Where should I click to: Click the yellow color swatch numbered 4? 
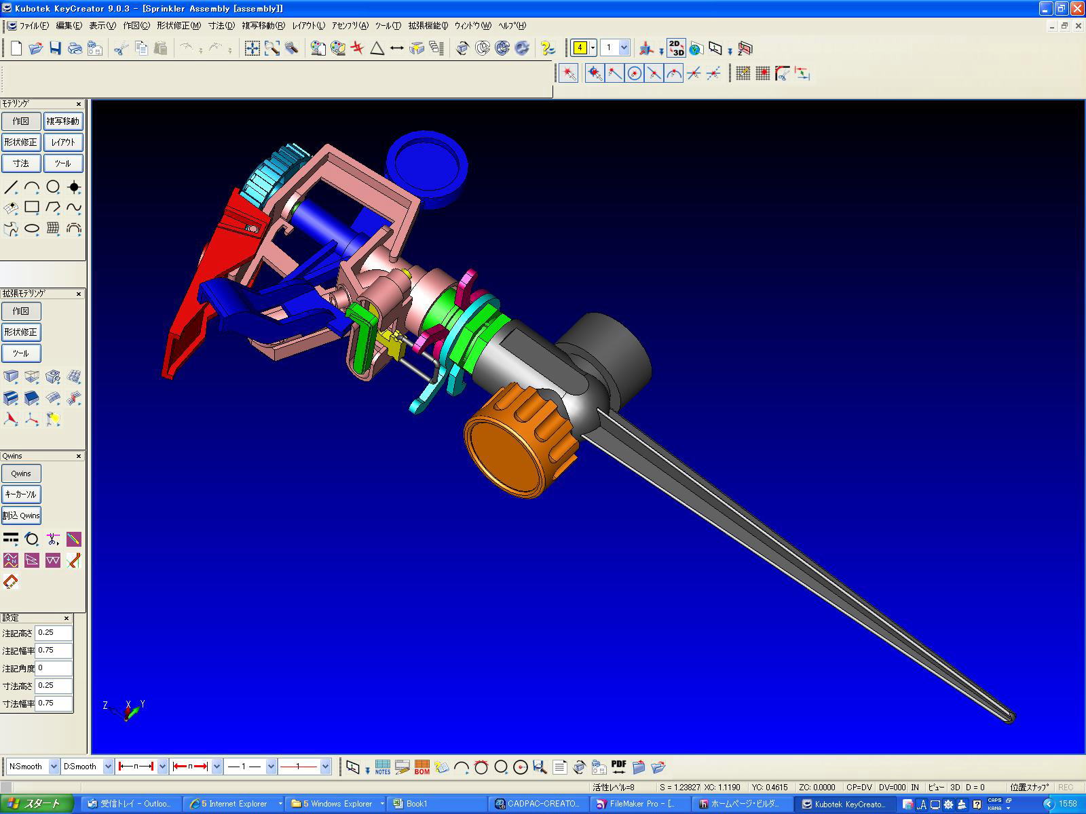click(x=580, y=47)
